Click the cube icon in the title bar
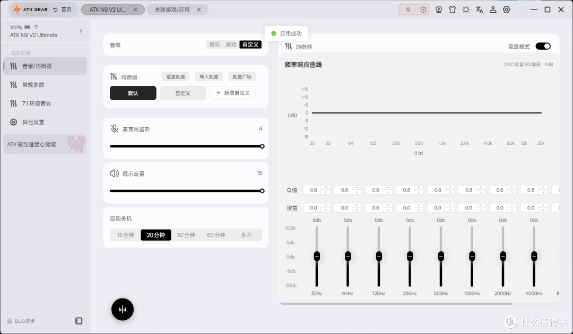Viewport: 573px width, 334px height. pos(423,10)
